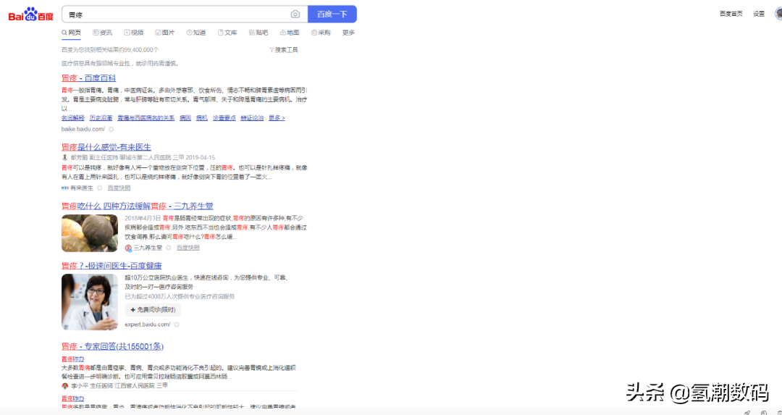Viewport: 782px width, 415px height.
Task: Open 胃疼 - 专家回答(共155001条) result
Action: pyautogui.click(x=113, y=346)
